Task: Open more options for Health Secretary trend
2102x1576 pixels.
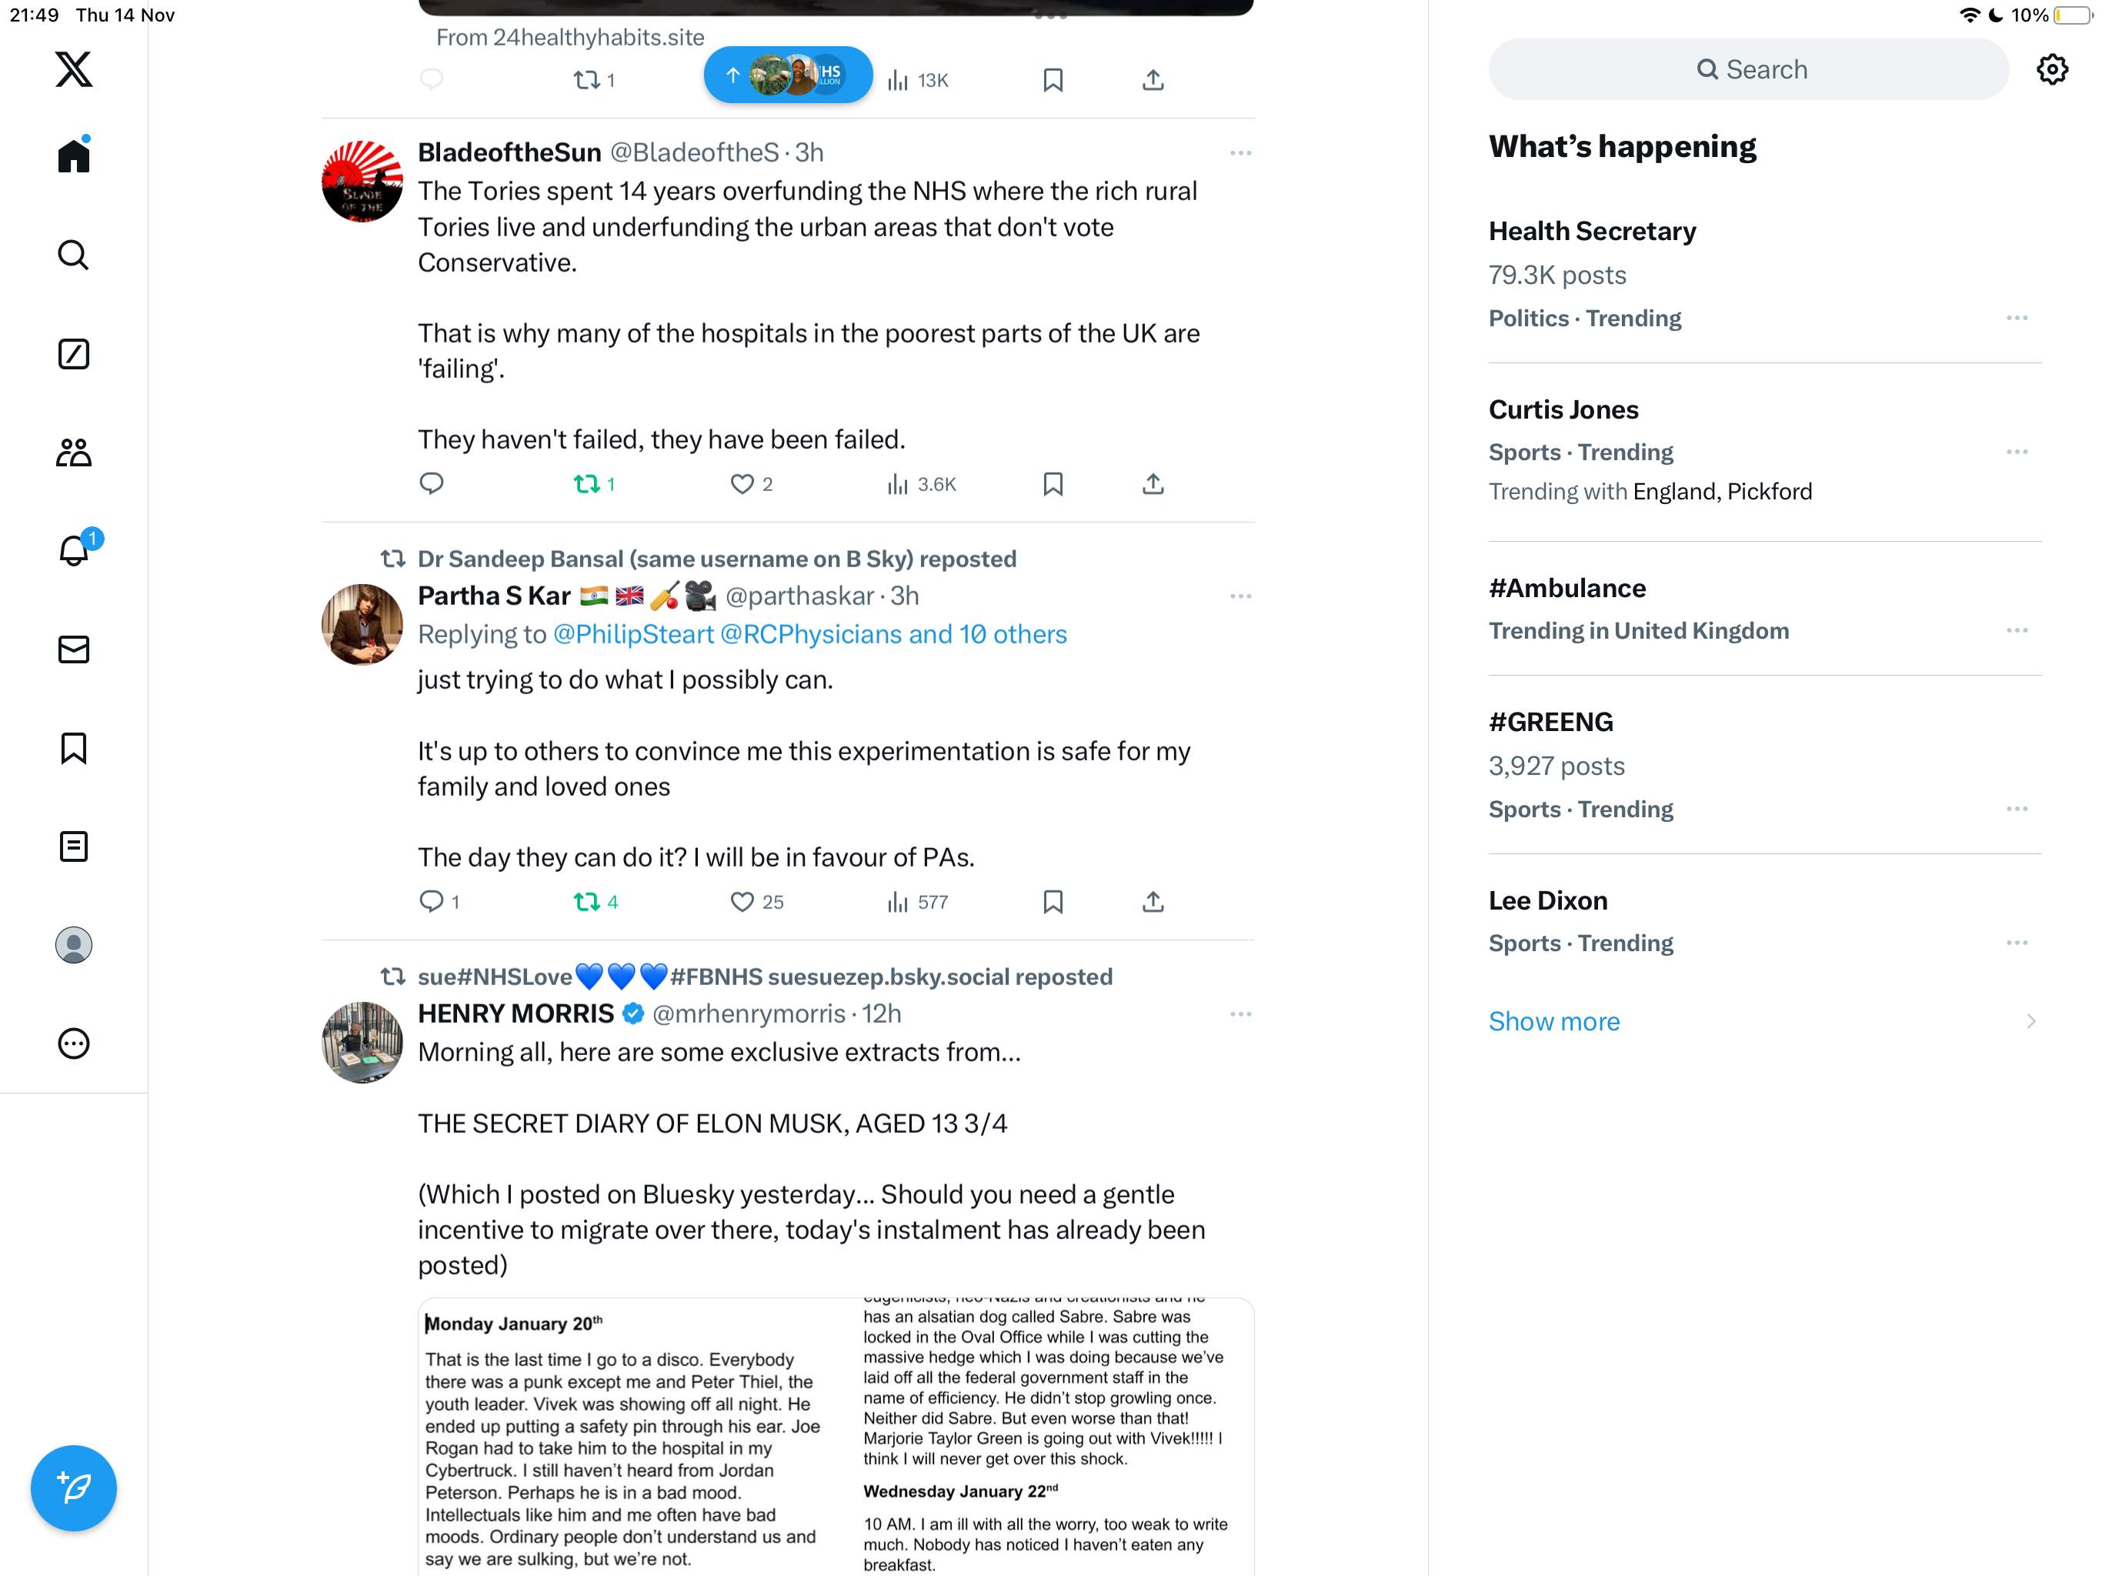Action: 2017,318
